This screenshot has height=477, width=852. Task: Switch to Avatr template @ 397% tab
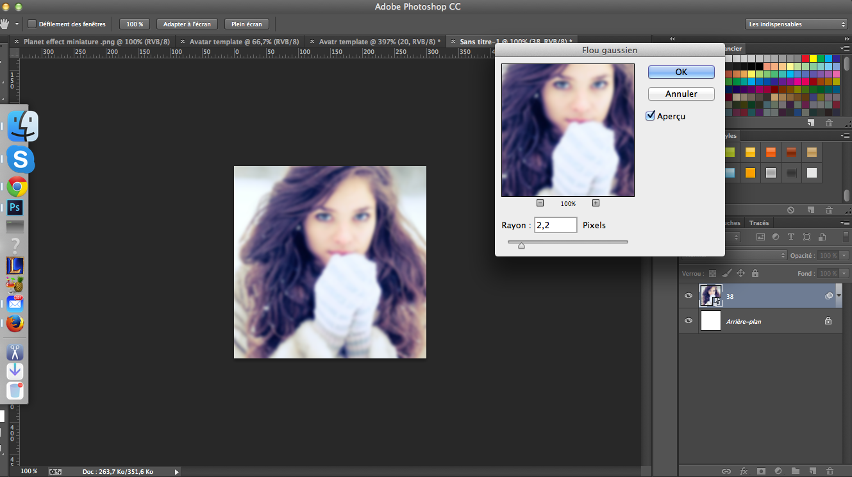coord(380,41)
